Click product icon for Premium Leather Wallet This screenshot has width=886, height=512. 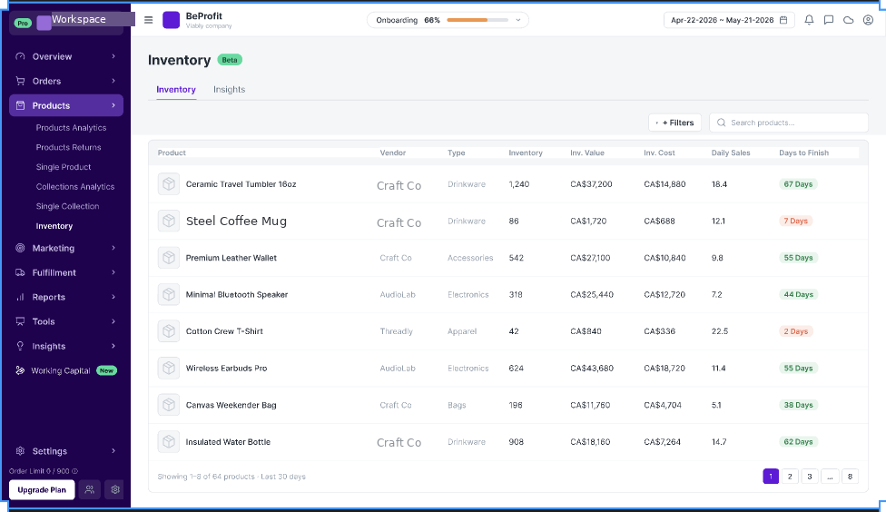click(168, 258)
